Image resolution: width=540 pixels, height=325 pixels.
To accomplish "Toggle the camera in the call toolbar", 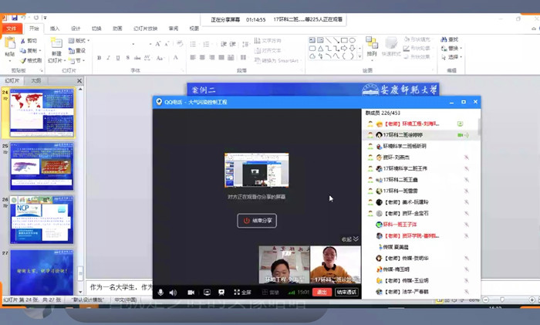I will (191, 293).
